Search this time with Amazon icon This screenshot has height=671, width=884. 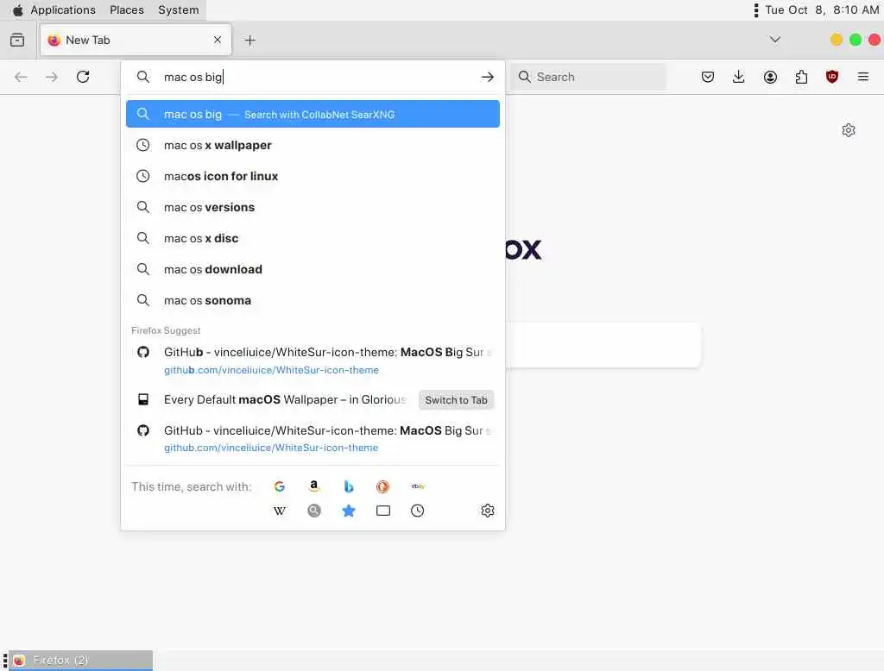314,486
